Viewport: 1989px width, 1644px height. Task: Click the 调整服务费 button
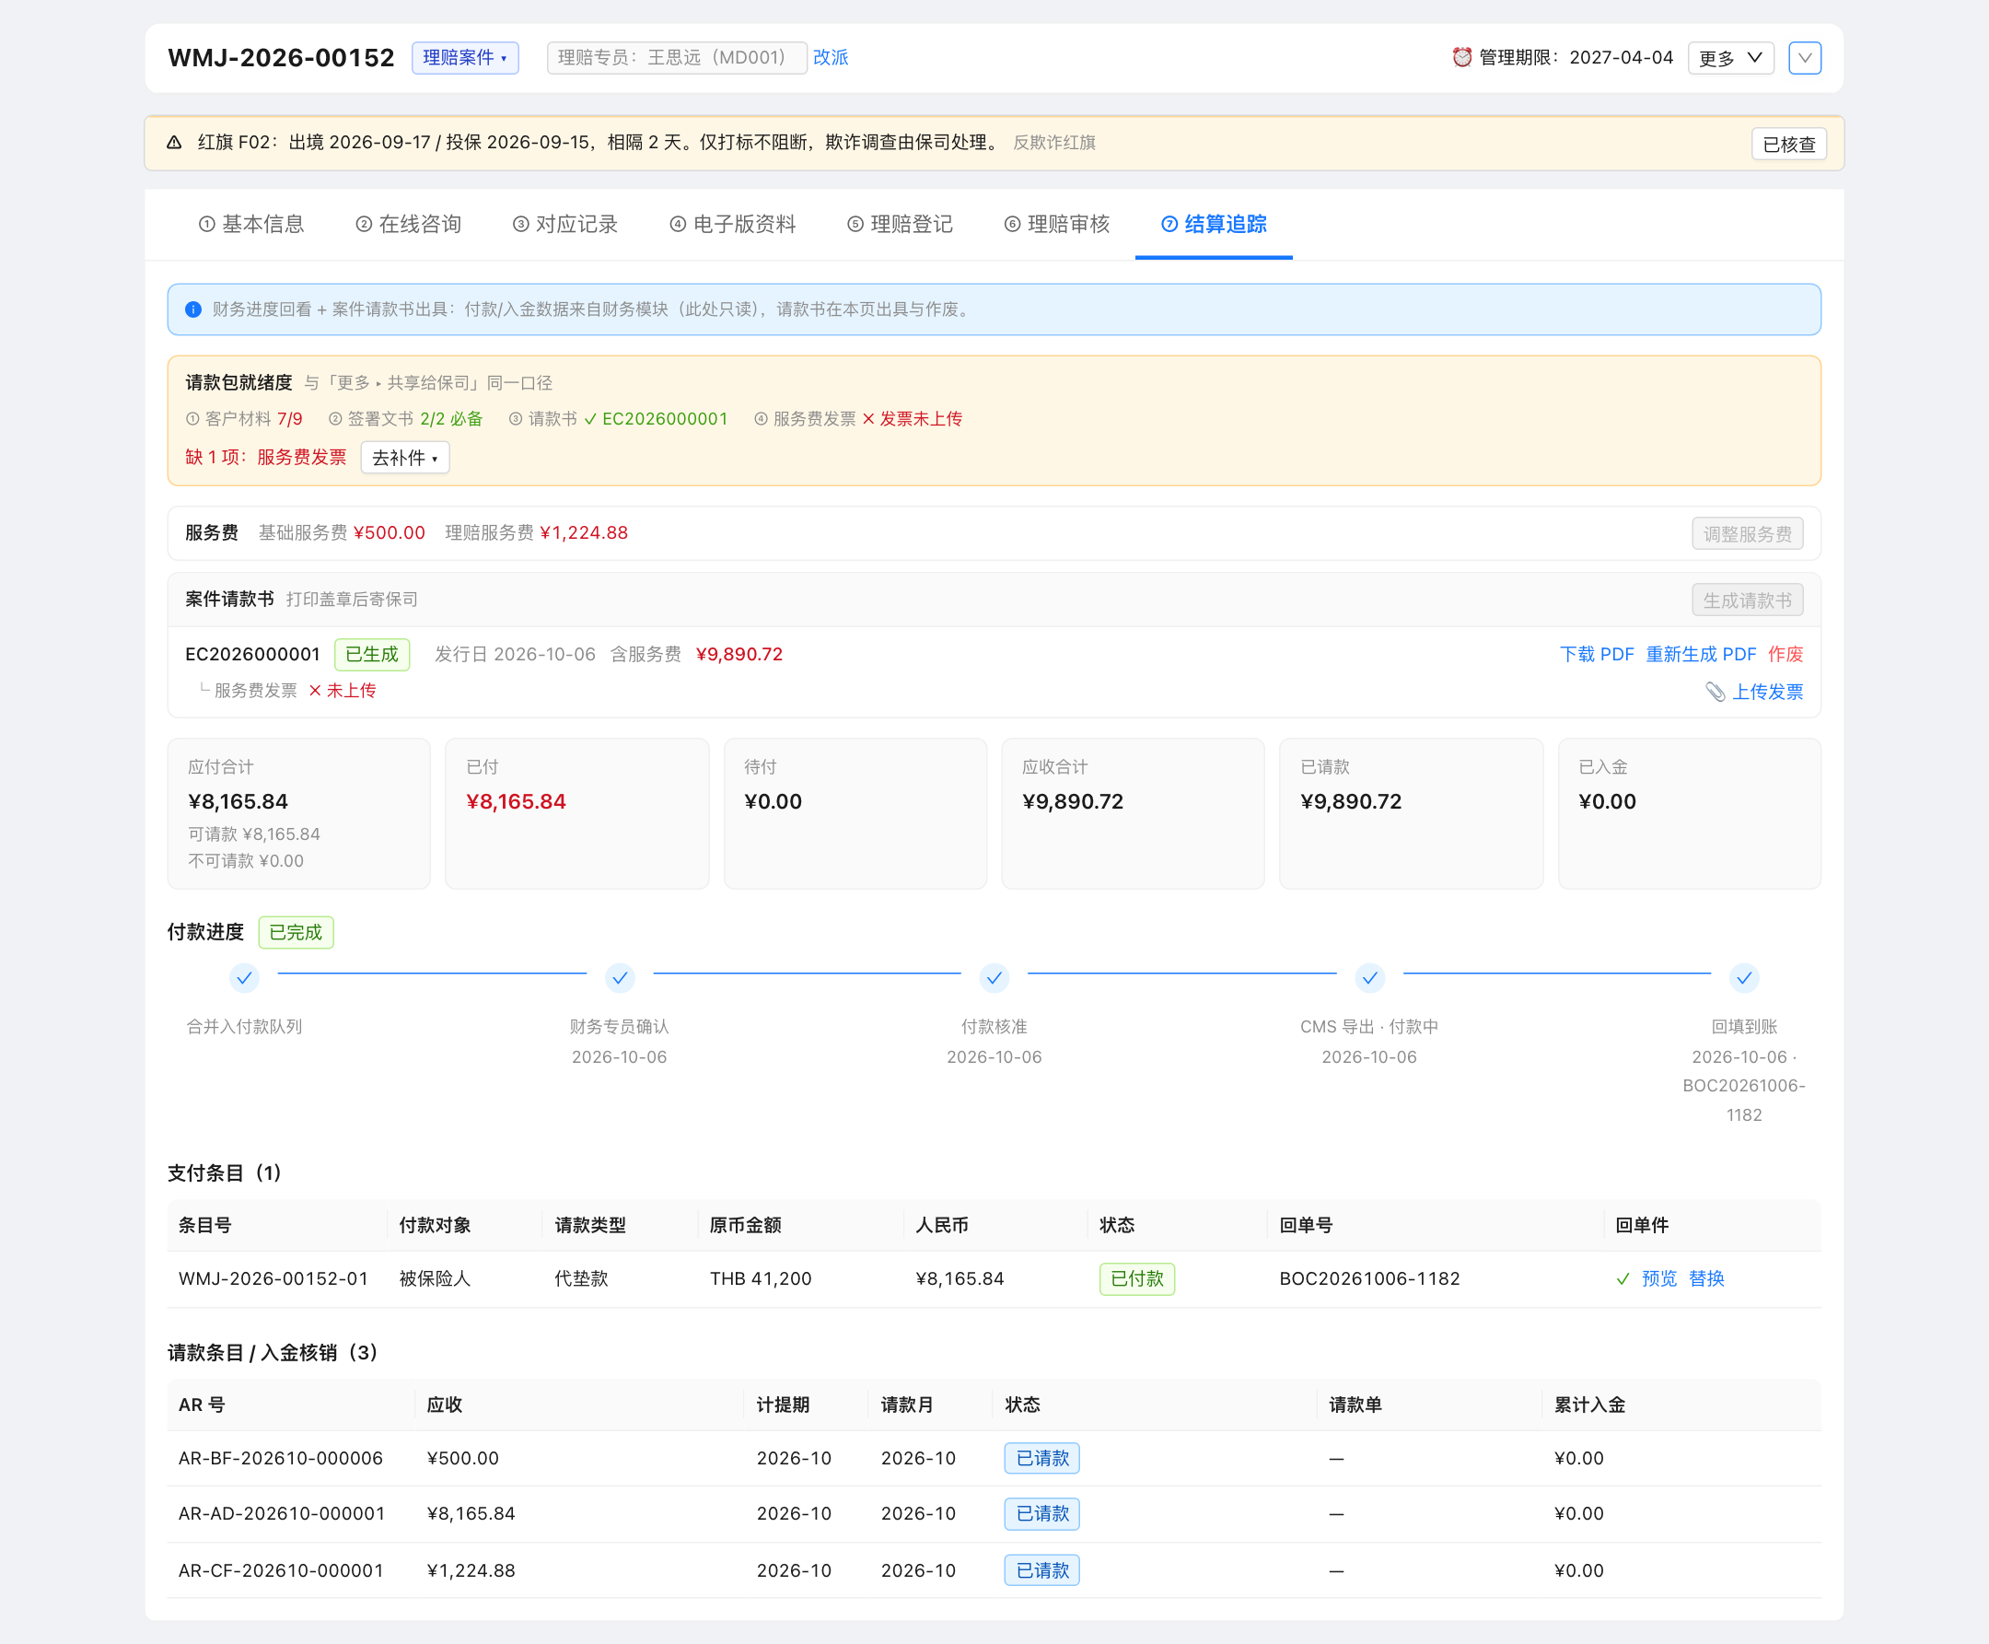coord(1747,534)
